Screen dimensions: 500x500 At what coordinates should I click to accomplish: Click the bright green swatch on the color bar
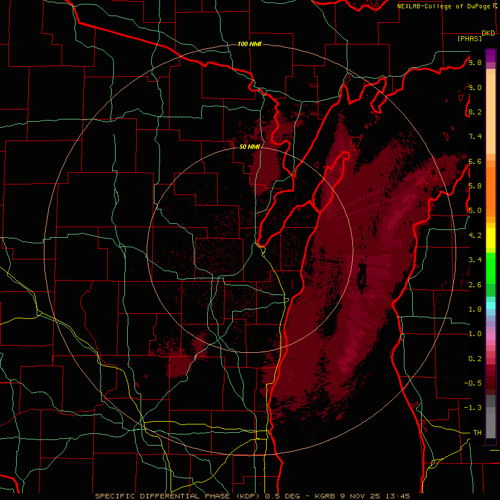tap(491, 268)
